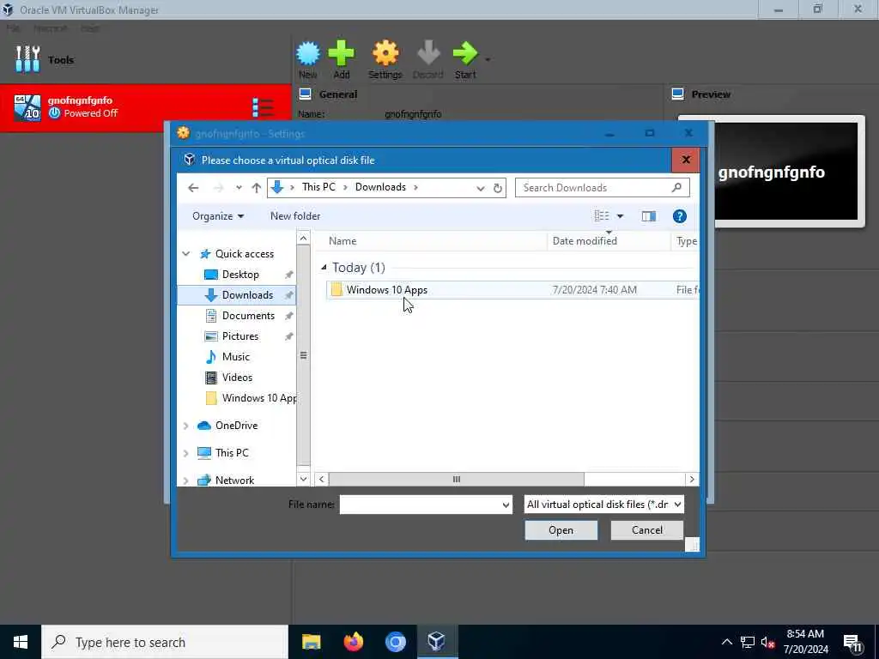
Task: Collapse the Quick access tree node
Action: coord(186,254)
